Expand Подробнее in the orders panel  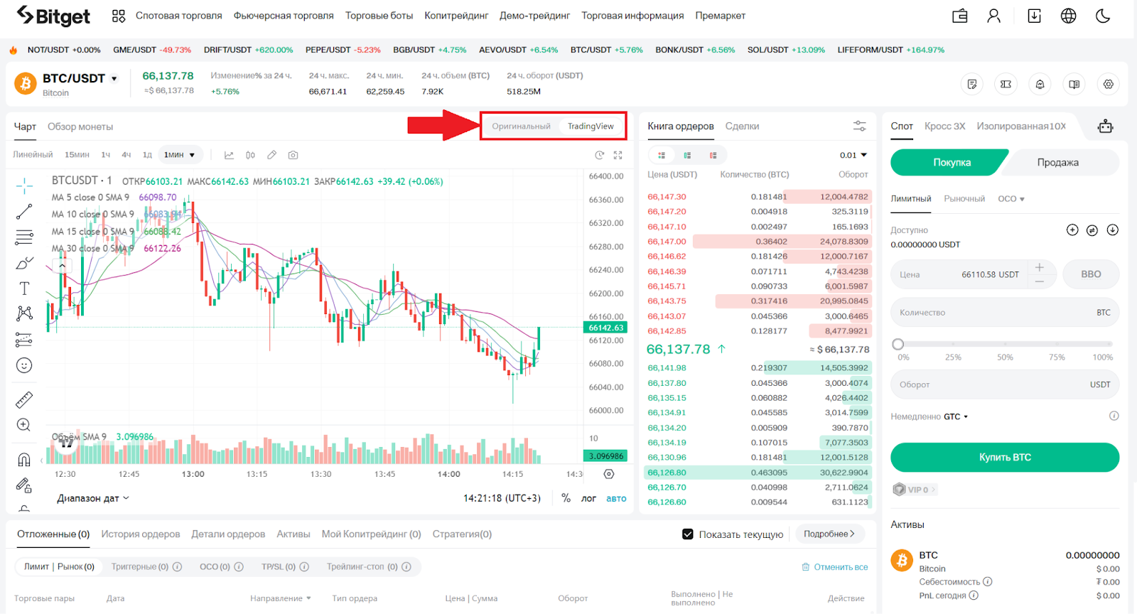click(x=829, y=534)
